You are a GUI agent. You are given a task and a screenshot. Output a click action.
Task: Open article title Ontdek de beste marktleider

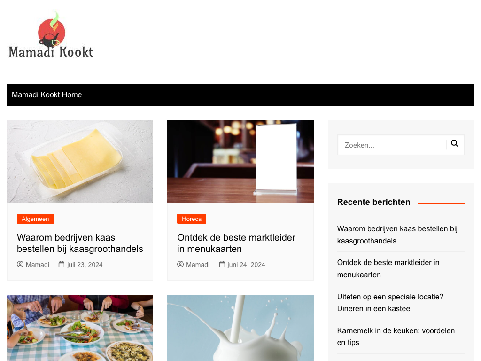coord(236,243)
